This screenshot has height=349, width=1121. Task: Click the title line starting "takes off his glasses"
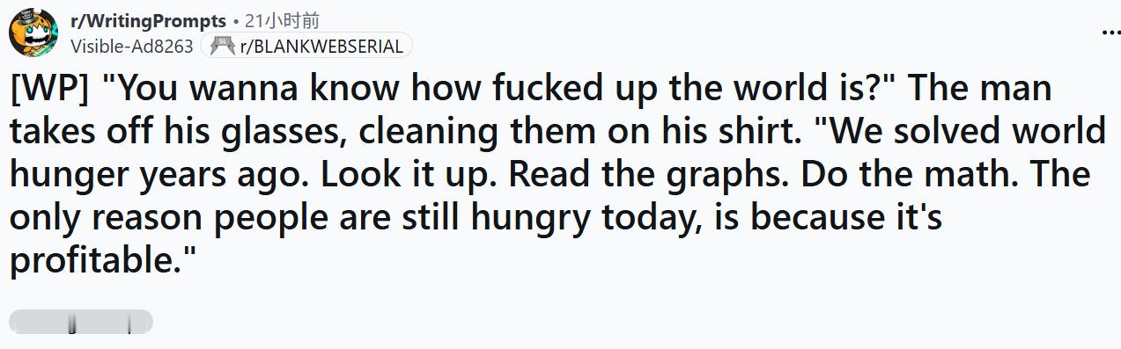pyautogui.click(x=557, y=131)
